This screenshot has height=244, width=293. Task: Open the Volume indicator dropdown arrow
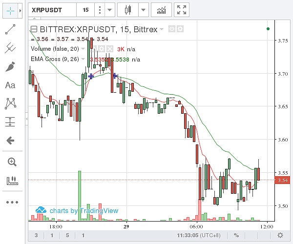click(x=83, y=49)
